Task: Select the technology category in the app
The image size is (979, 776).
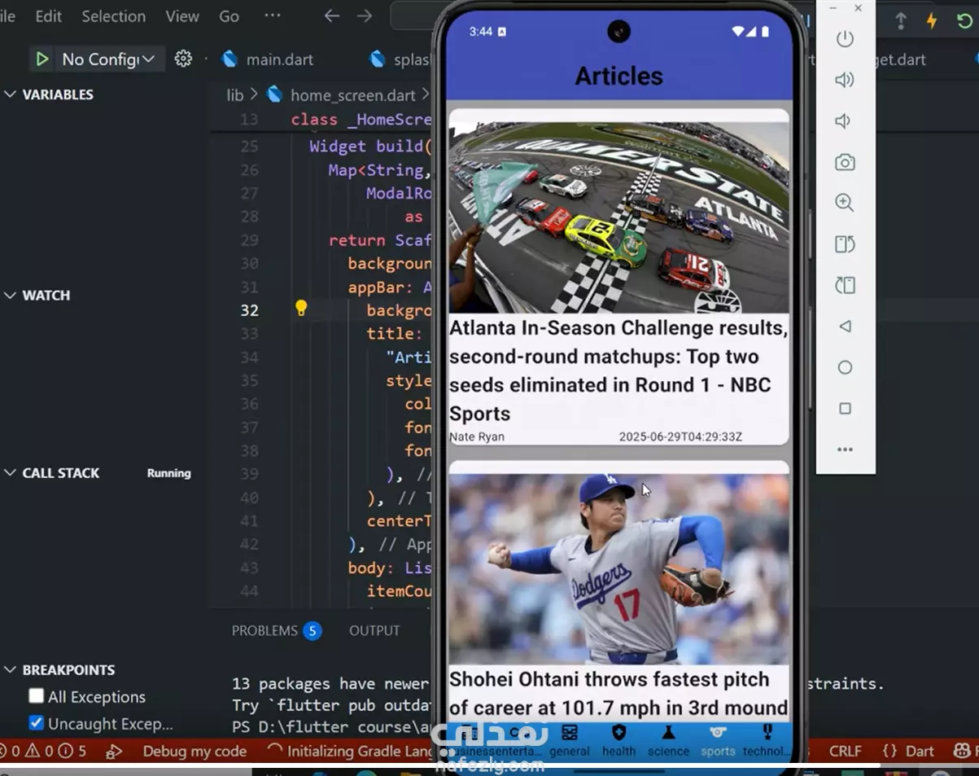Action: coord(766,741)
